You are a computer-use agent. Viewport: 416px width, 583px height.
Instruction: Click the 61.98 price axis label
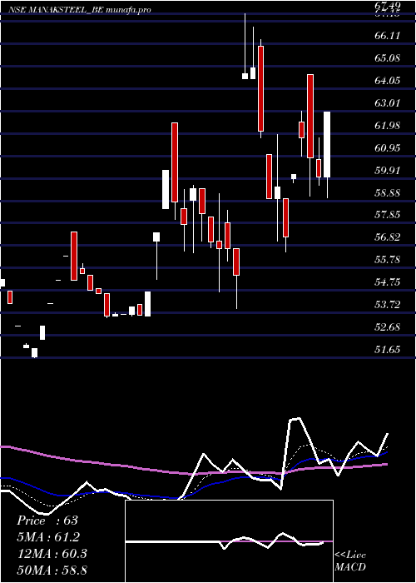click(388, 125)
